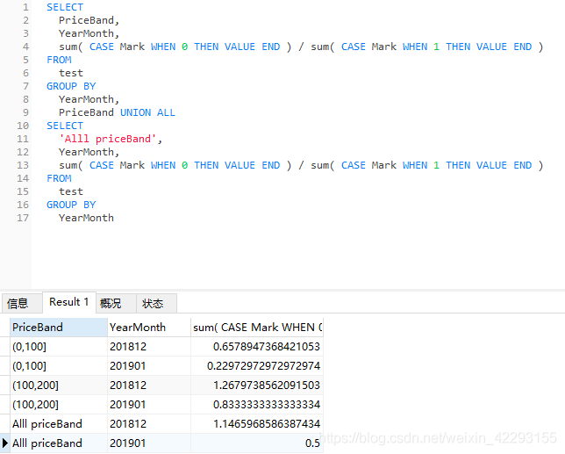Switch to the 状态 tab
This screenshot has height=454, width=565.
153,303
